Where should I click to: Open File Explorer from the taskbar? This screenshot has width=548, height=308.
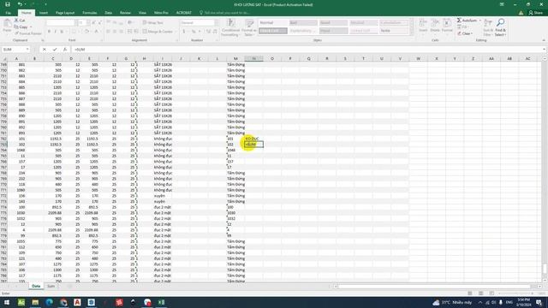coord(35,302)
